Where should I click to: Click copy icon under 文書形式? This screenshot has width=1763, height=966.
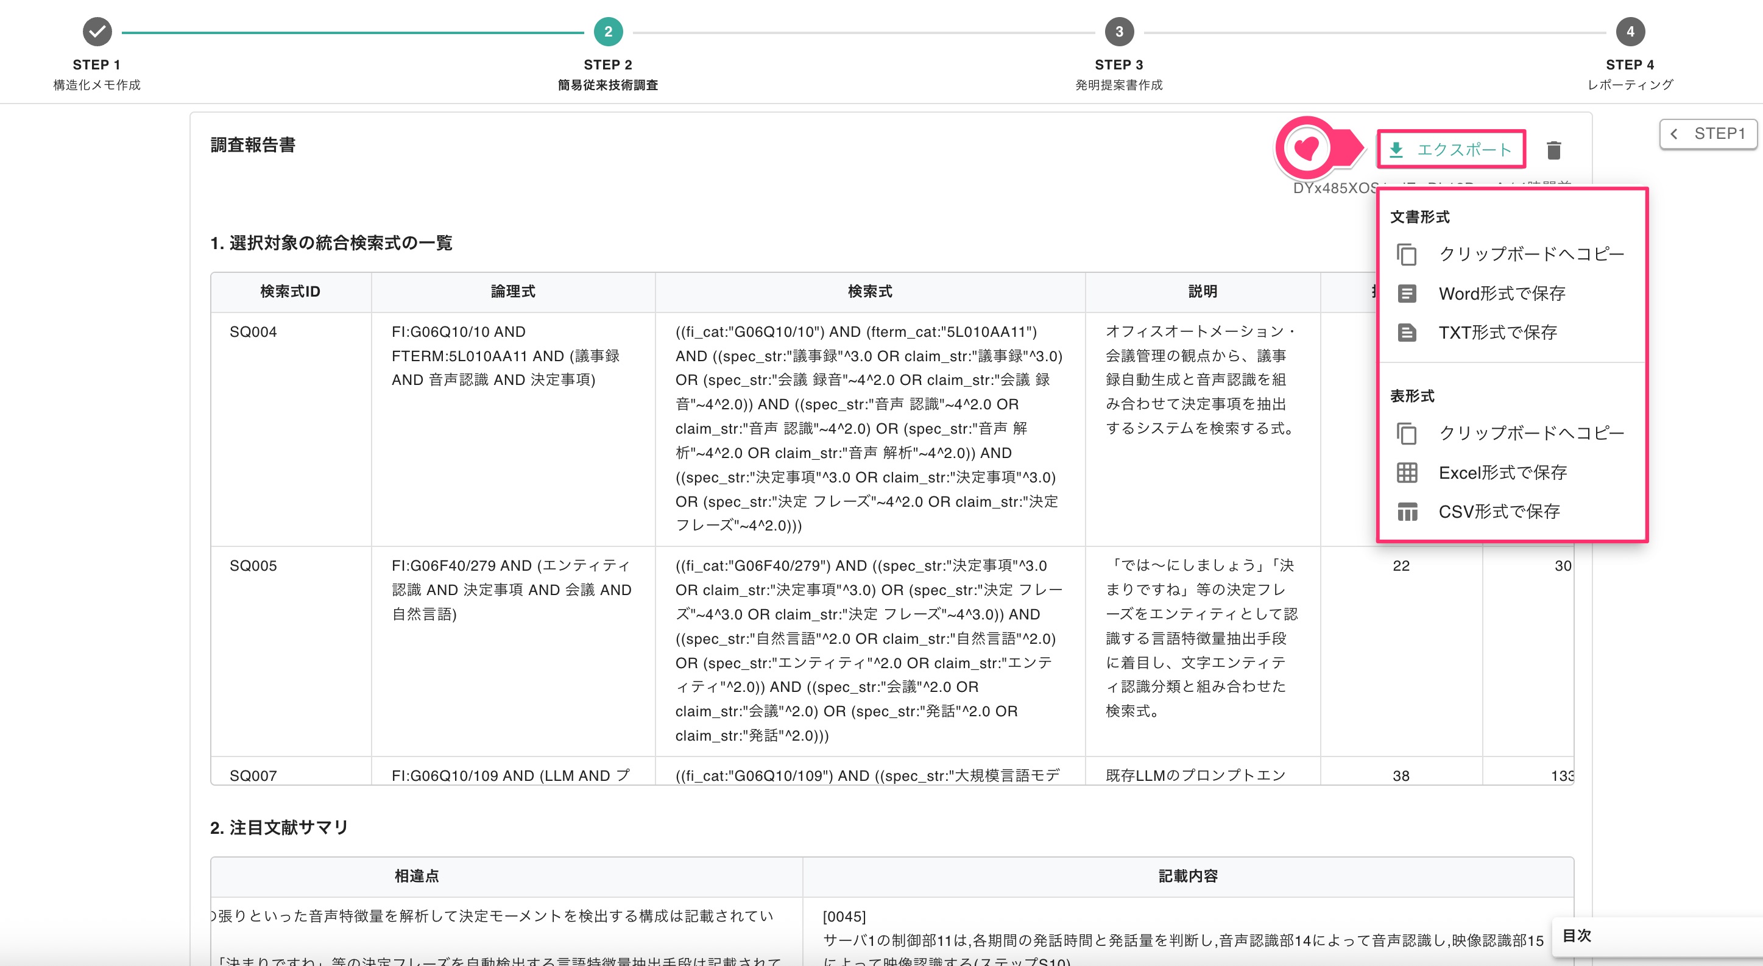tap(1407, 255)
